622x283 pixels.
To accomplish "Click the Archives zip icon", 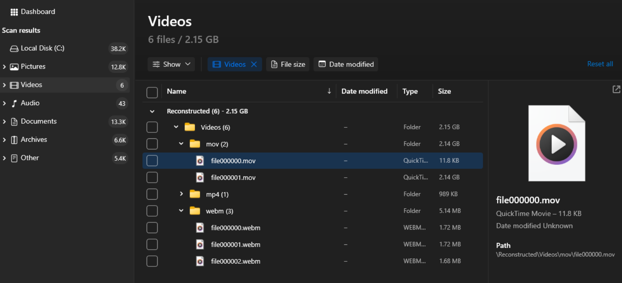I will click(x=14, y=140).
